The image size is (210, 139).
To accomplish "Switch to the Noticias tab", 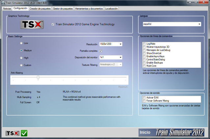I will 7,8.
